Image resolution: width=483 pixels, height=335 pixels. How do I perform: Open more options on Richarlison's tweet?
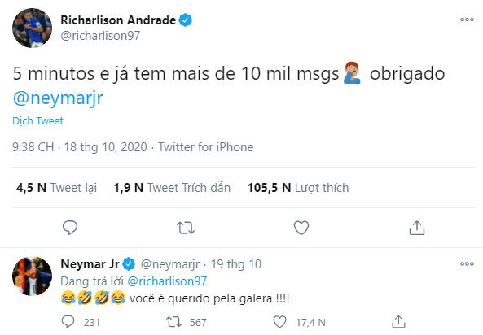(467, 20)
